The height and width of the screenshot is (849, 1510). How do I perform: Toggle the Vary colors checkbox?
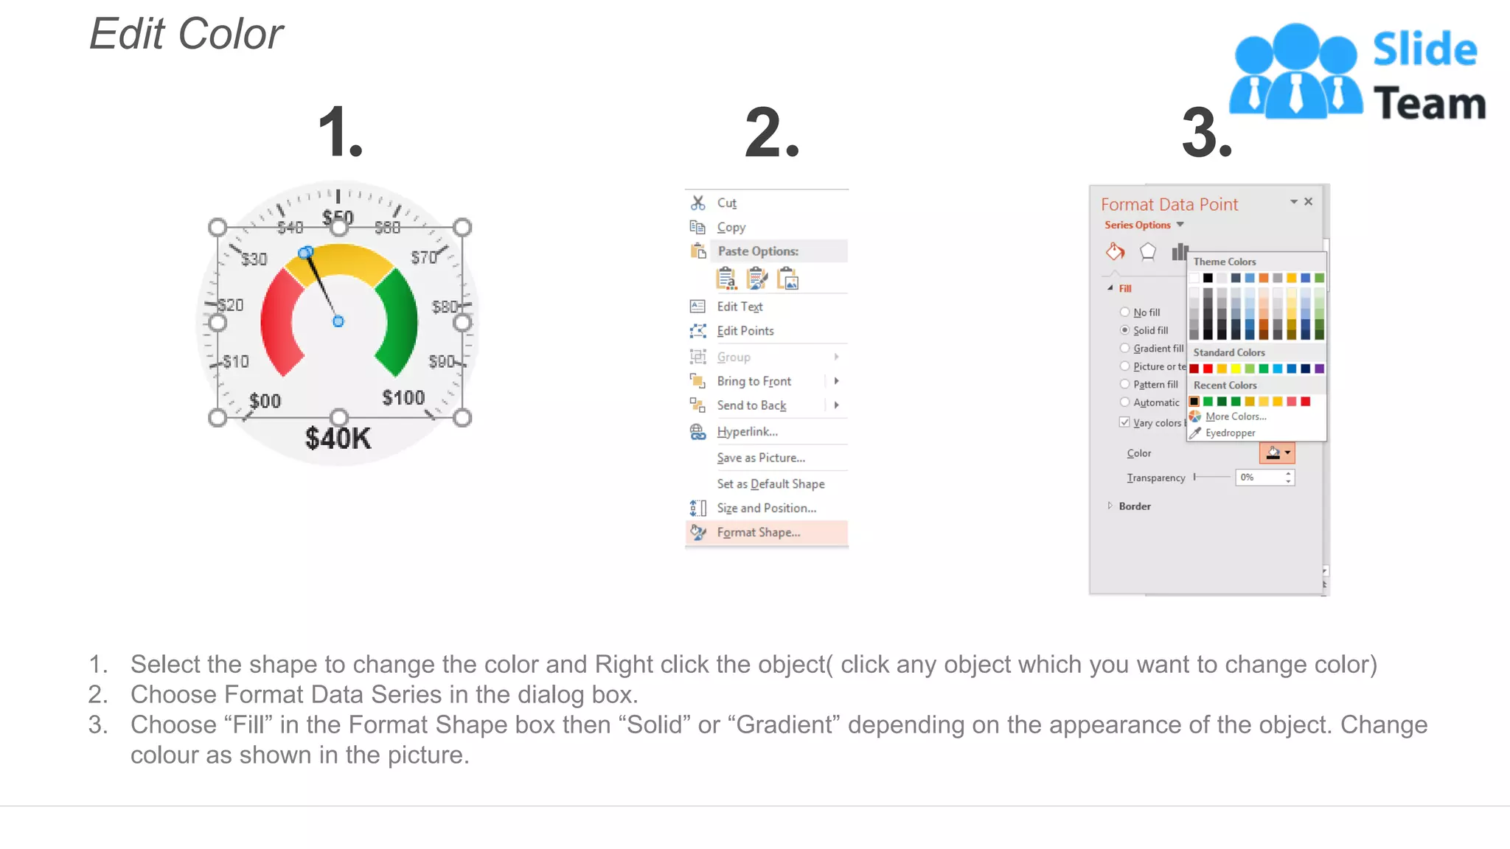tap(1124, 422)
